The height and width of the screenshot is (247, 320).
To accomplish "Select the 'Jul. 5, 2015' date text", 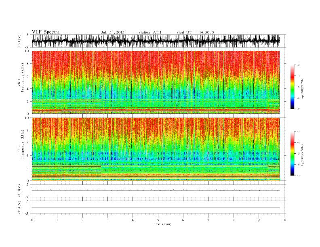I will tap(113, 32).
